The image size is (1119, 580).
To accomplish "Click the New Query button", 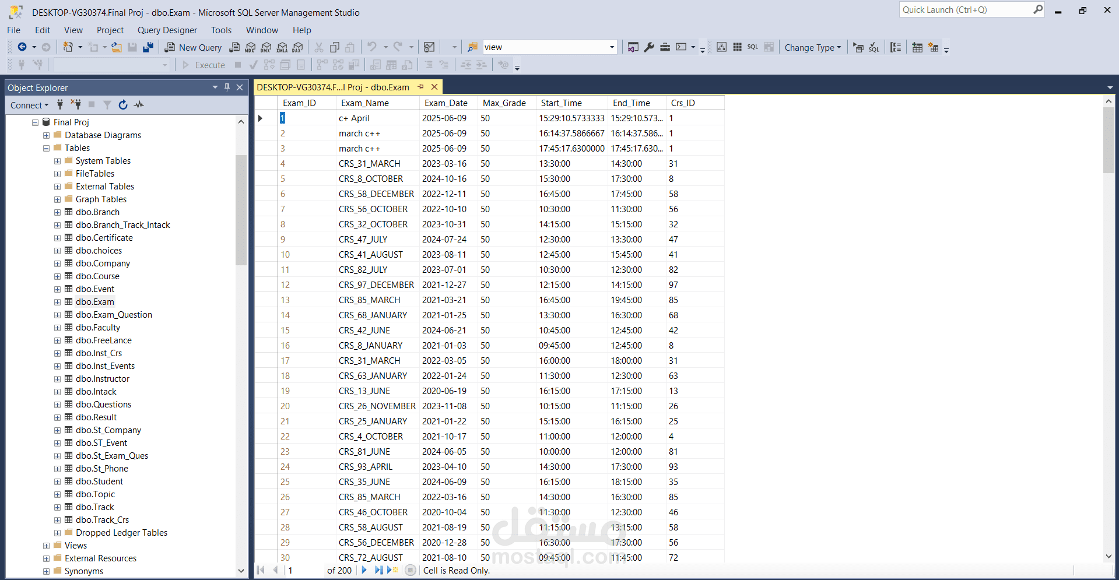I will click(x=193, y=47).
